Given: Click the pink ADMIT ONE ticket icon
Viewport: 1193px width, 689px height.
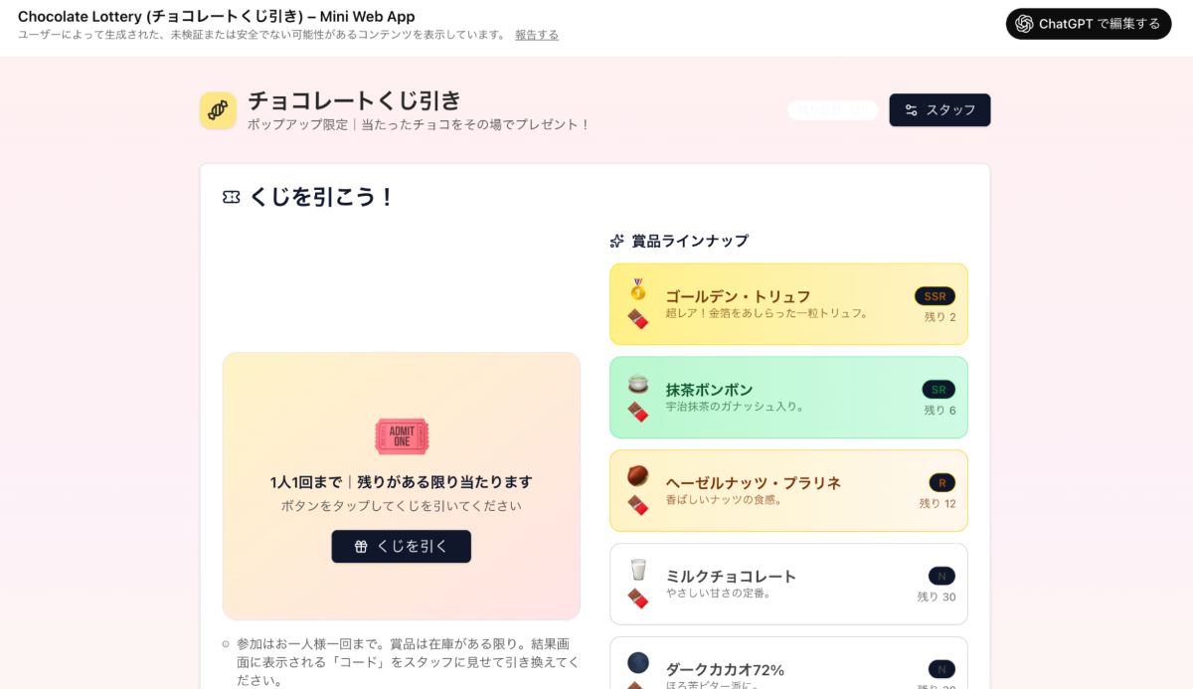Looking at the screenshot, I should point(402,436).
